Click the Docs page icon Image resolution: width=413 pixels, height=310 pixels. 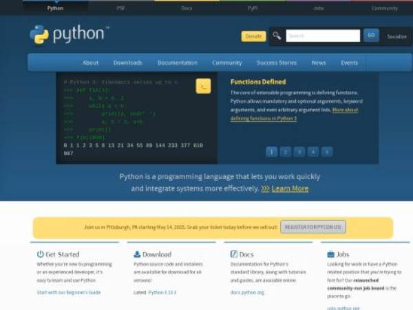point(233,254)
